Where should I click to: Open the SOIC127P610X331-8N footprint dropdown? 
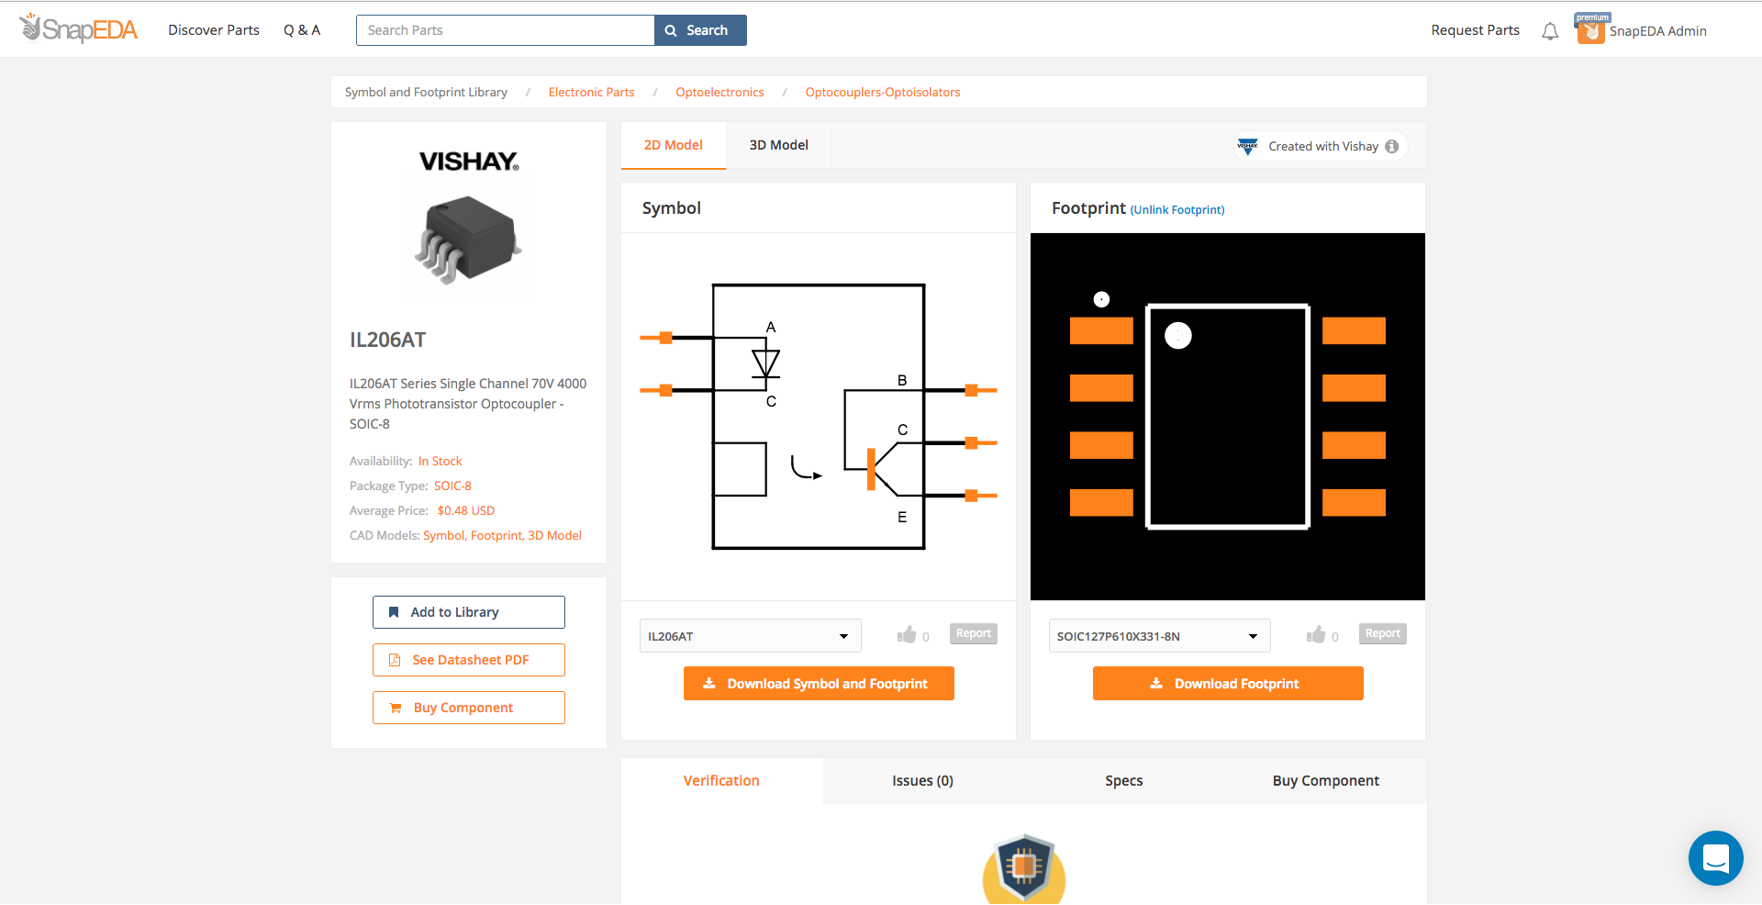[1159, 636]
